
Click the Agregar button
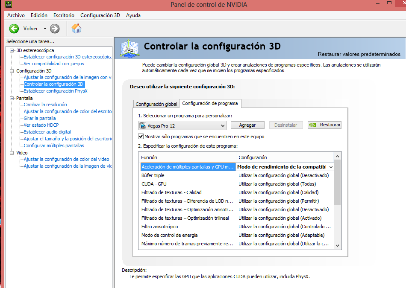click(x=247, y=125)
